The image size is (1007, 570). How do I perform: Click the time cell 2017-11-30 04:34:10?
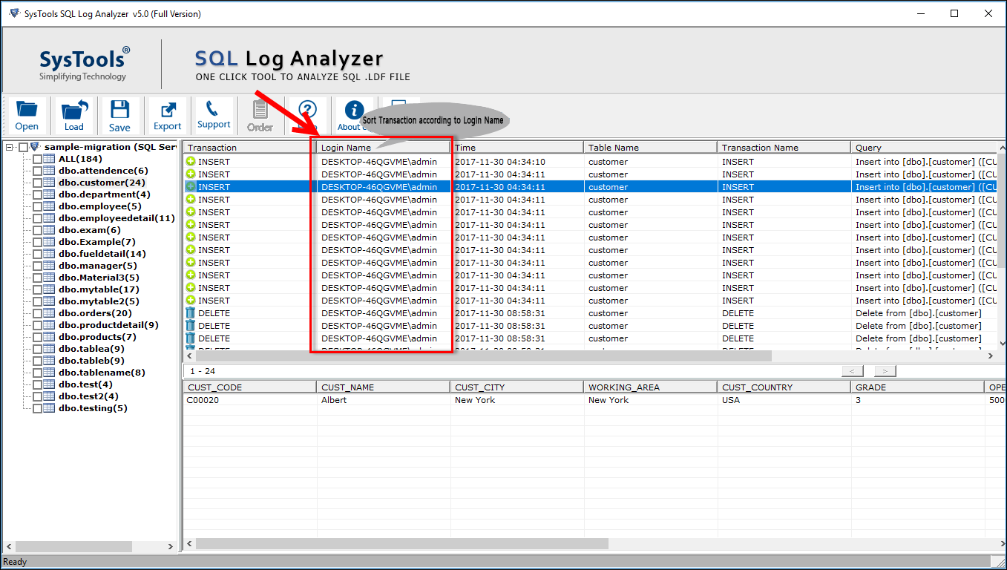pyautogui.click(x=517, y=162)
